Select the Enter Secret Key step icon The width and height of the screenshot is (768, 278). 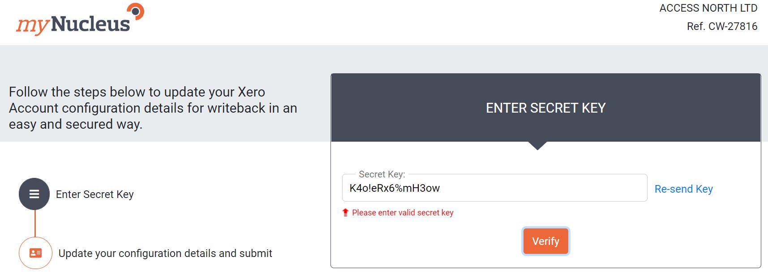pos(34,194)
